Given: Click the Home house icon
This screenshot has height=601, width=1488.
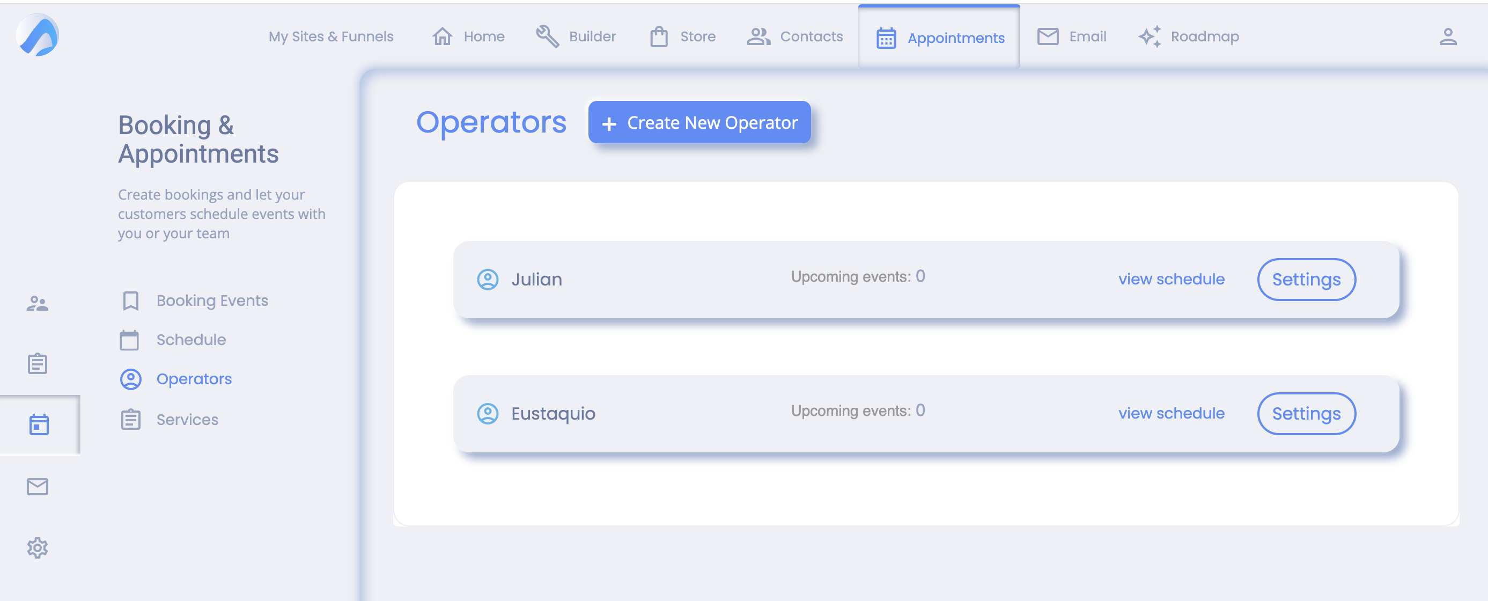Looking at the screenshot, I should [x=443, y=37].
